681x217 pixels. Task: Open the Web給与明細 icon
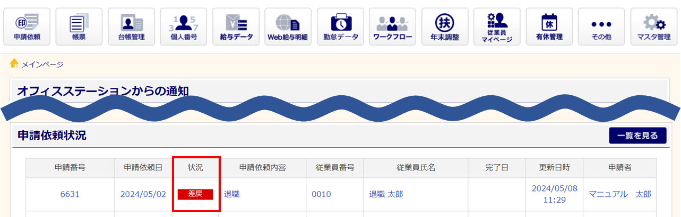coord(288,27)
